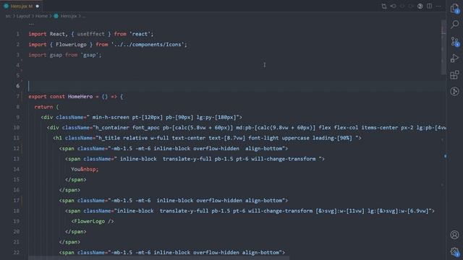The height and width of the screenshot is (260, 463).
Task: Open the src breadcrumb segment
Action: pyautogui.click(x=8, y=16)
